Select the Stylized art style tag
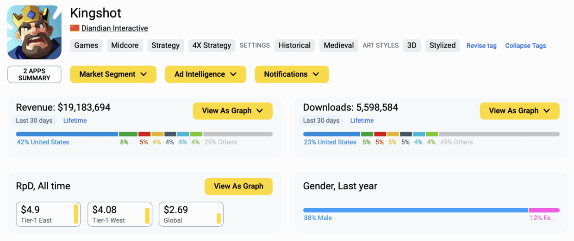The image size is (574, 241). (443, 45)
